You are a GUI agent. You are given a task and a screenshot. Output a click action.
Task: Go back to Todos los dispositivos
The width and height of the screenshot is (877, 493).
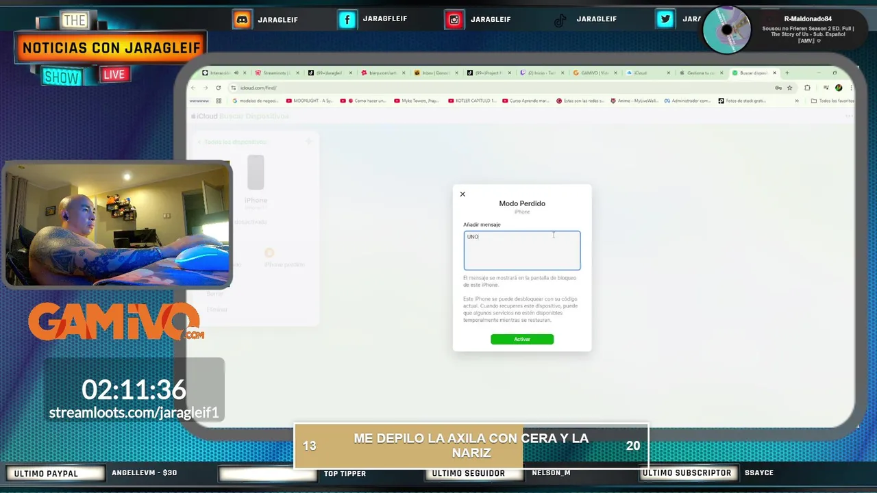(232, 142)
